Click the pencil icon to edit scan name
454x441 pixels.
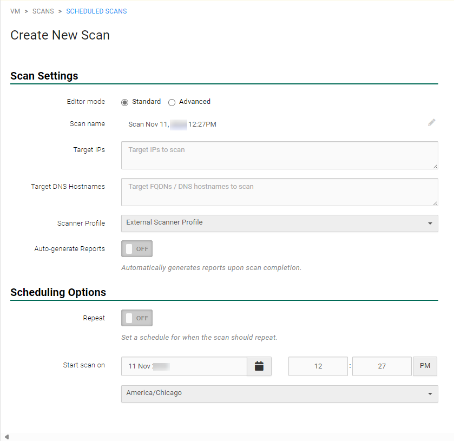coord(431,123)
